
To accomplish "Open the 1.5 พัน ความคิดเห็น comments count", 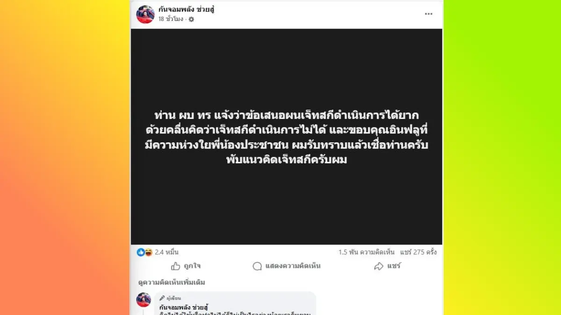I will tap(367, 252).
